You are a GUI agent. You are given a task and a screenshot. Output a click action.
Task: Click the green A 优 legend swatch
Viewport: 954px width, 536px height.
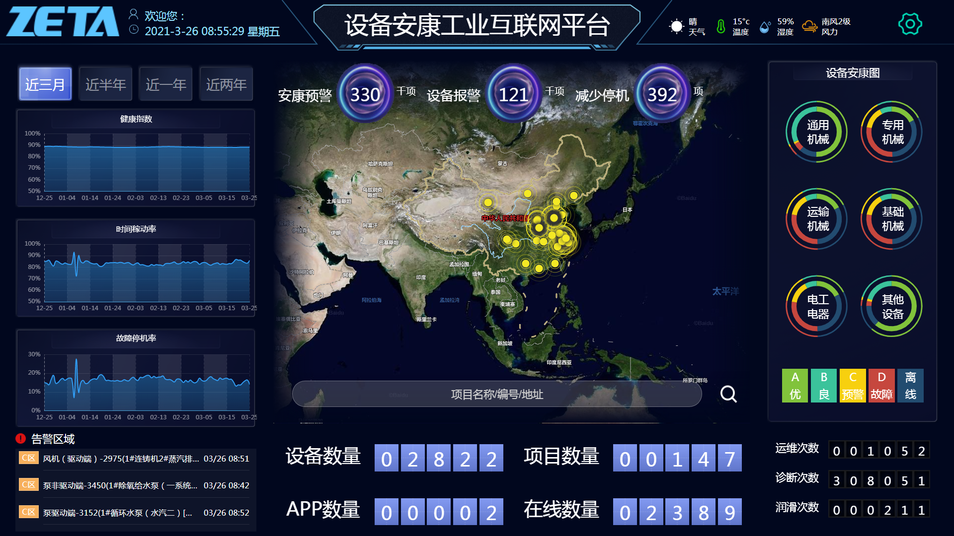[x=795, y=386]
